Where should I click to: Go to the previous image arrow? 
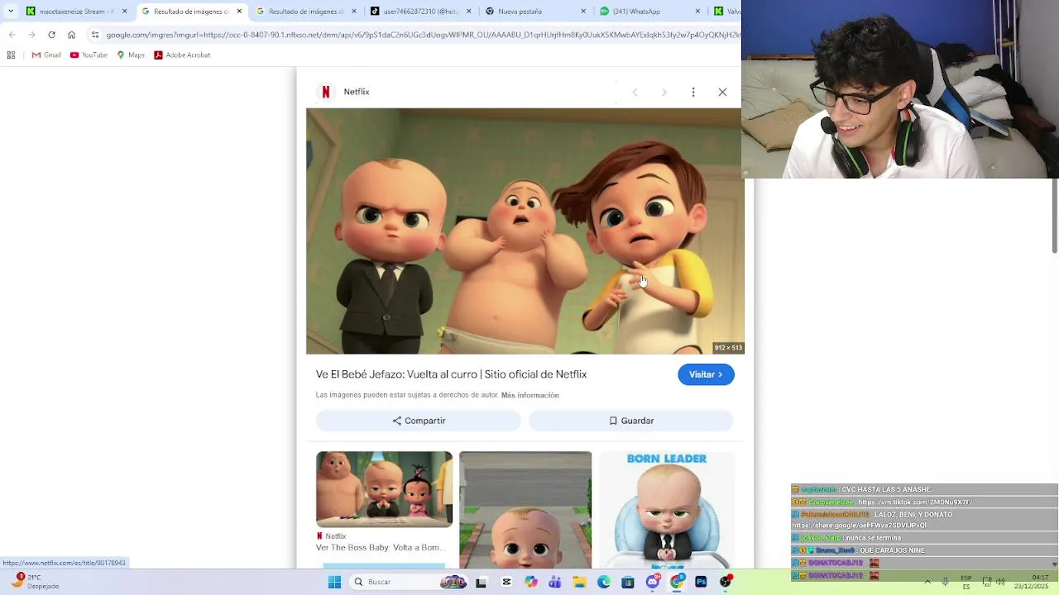(635, 92)
